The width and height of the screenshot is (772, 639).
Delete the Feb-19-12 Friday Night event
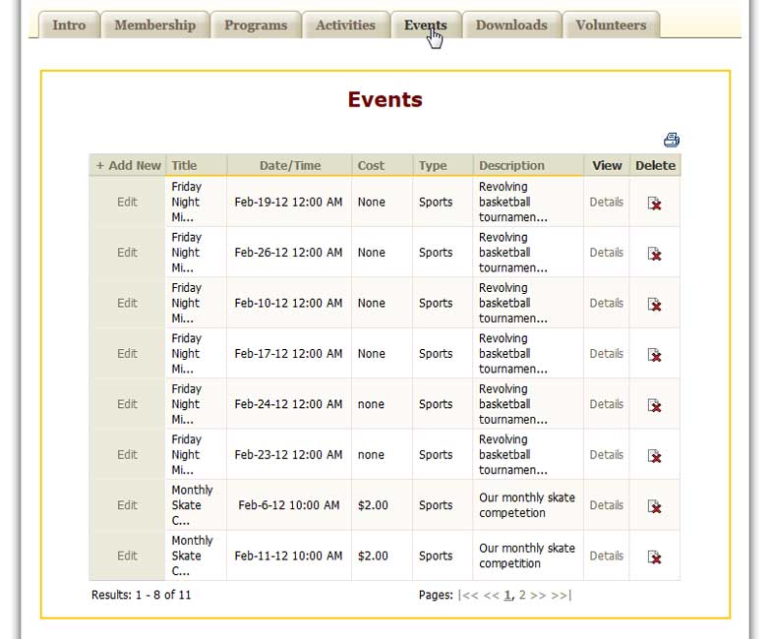(x=654, y=203)
